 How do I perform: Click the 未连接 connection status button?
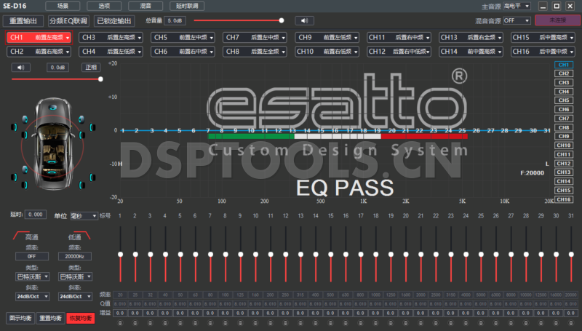coord(557,20)
